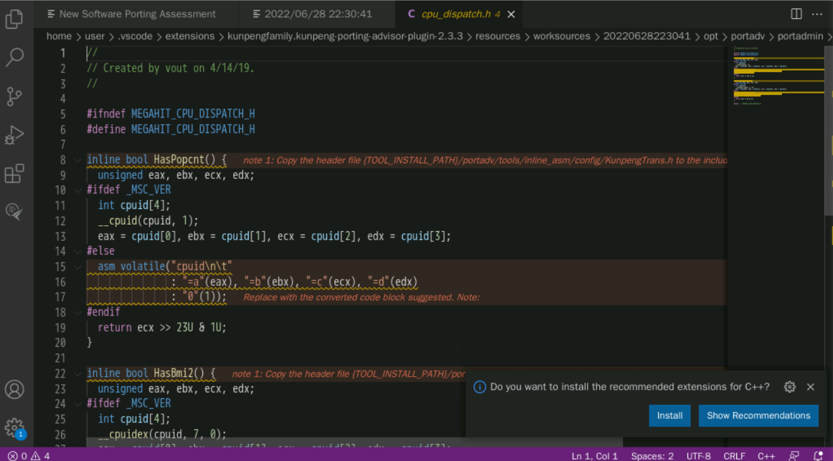
Task: Fold the #else block at line 14
Action: point(78,251)
